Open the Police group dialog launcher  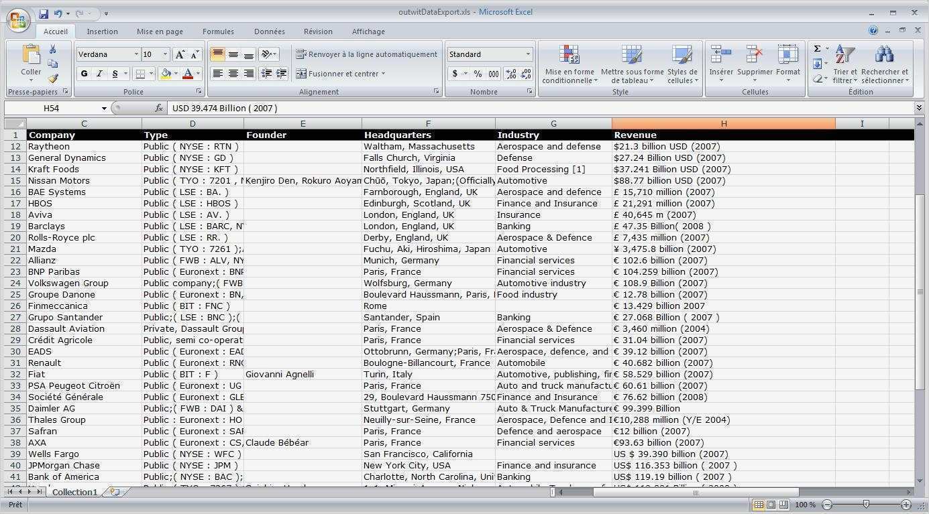point(199,91)
